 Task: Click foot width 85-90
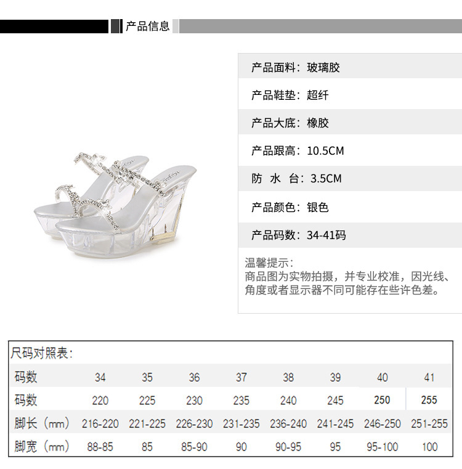[194, 447]
